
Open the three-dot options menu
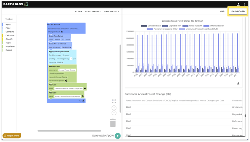point(244,4)
